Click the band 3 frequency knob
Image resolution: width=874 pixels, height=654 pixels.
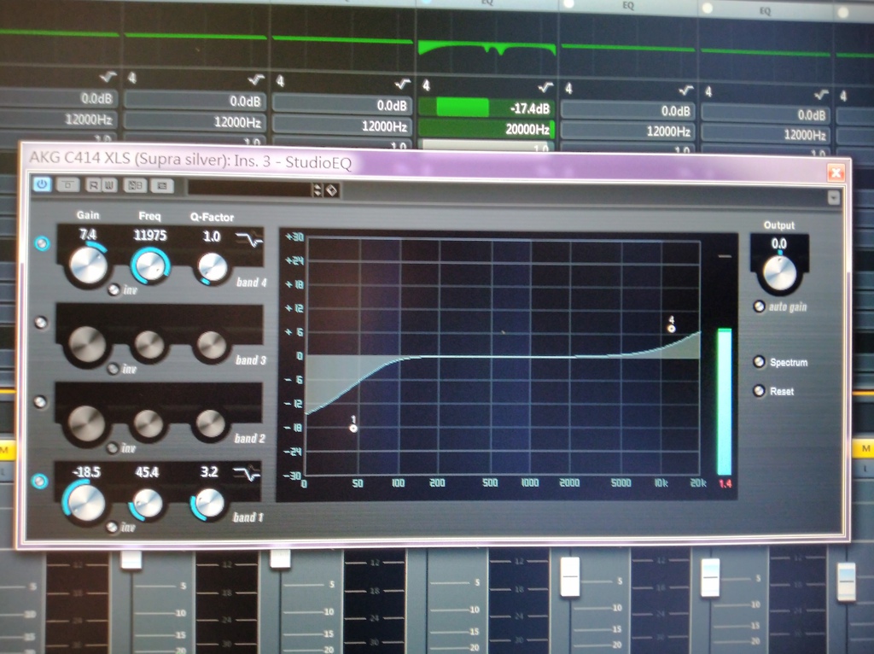(x=149, y=345)
